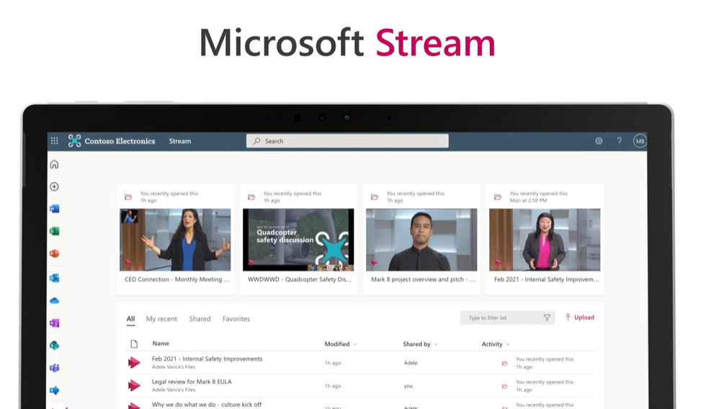Open the MB account avatar
Screen dimensions: 701x409
click(x=640, y=141)
